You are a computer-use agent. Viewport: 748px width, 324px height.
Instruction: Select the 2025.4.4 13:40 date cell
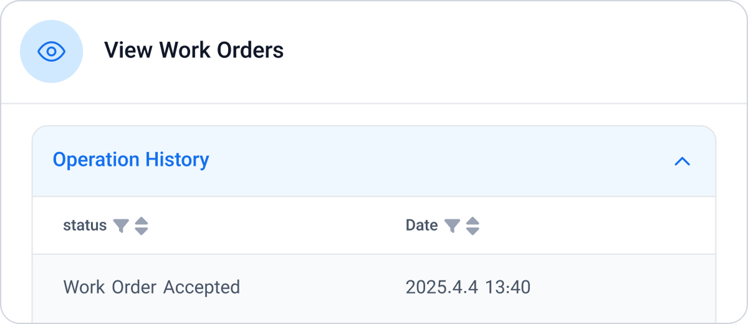(467, 287)
